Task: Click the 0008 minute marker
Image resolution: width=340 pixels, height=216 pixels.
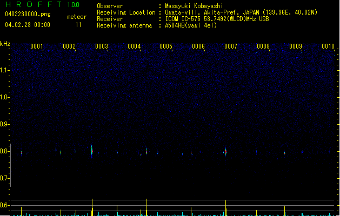Action: click(263, 46)
